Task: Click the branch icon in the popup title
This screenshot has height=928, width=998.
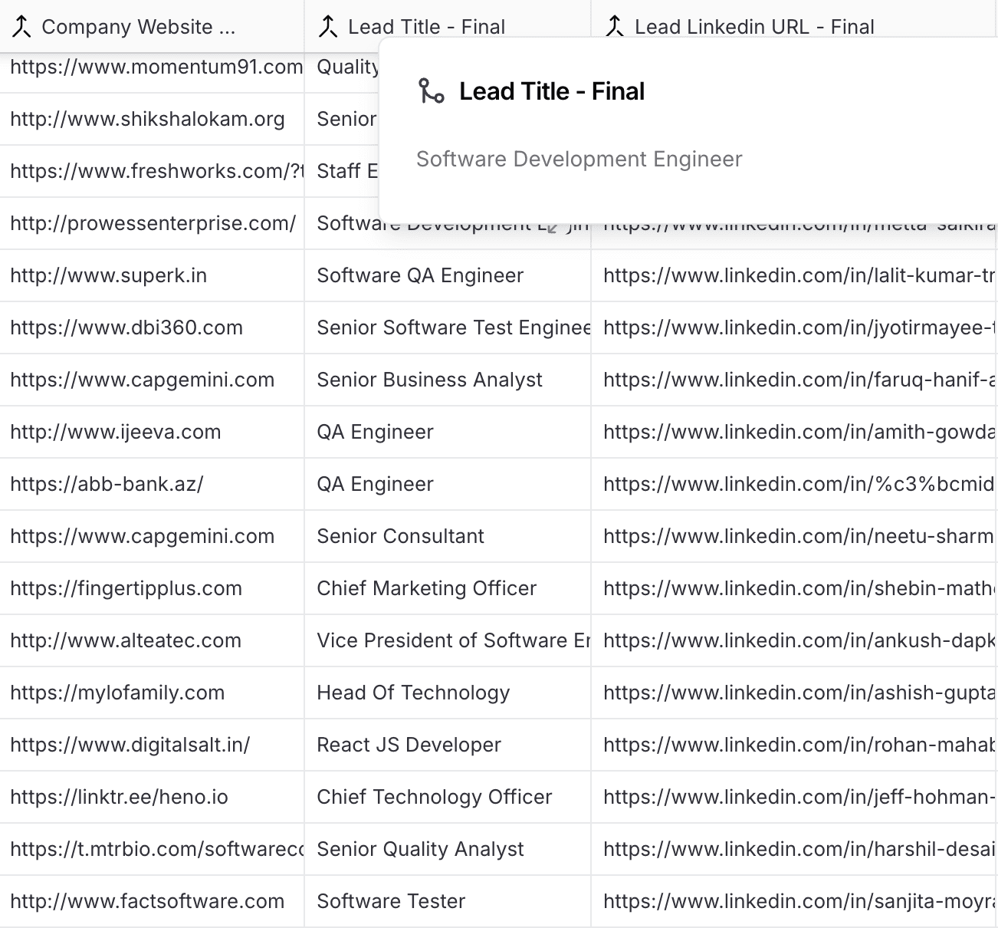Action: coord(432,91)
